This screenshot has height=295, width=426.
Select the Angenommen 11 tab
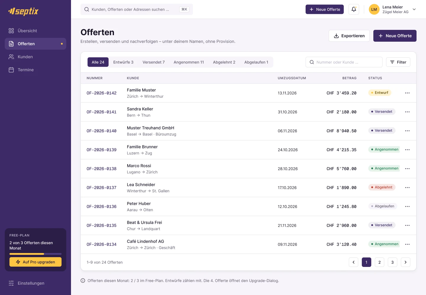click(x=189, y=62)
